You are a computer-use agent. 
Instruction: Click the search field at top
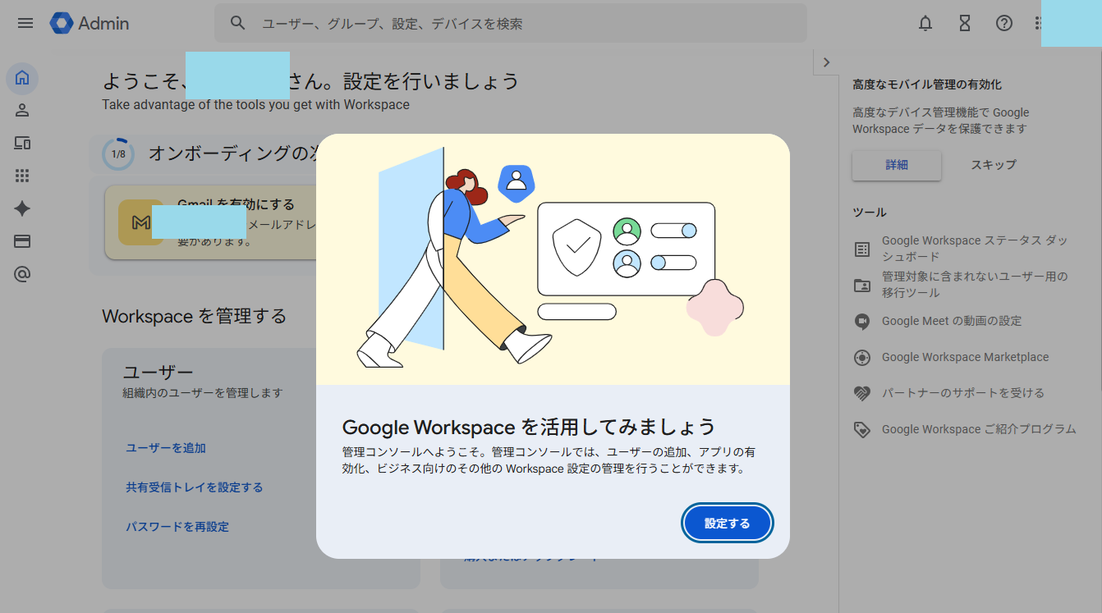point(509,24)
